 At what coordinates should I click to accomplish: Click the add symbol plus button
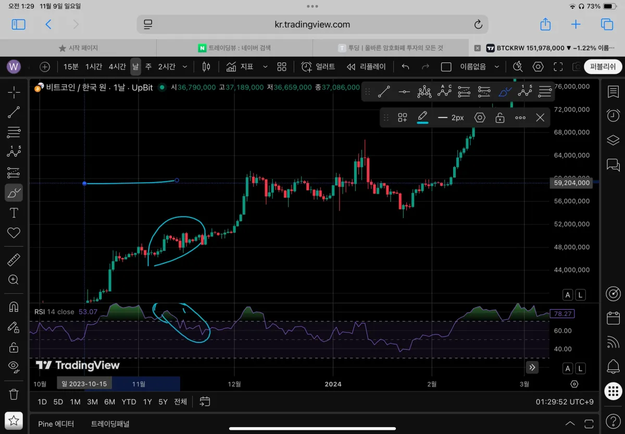pyautogui.click(x=45, y=67)
